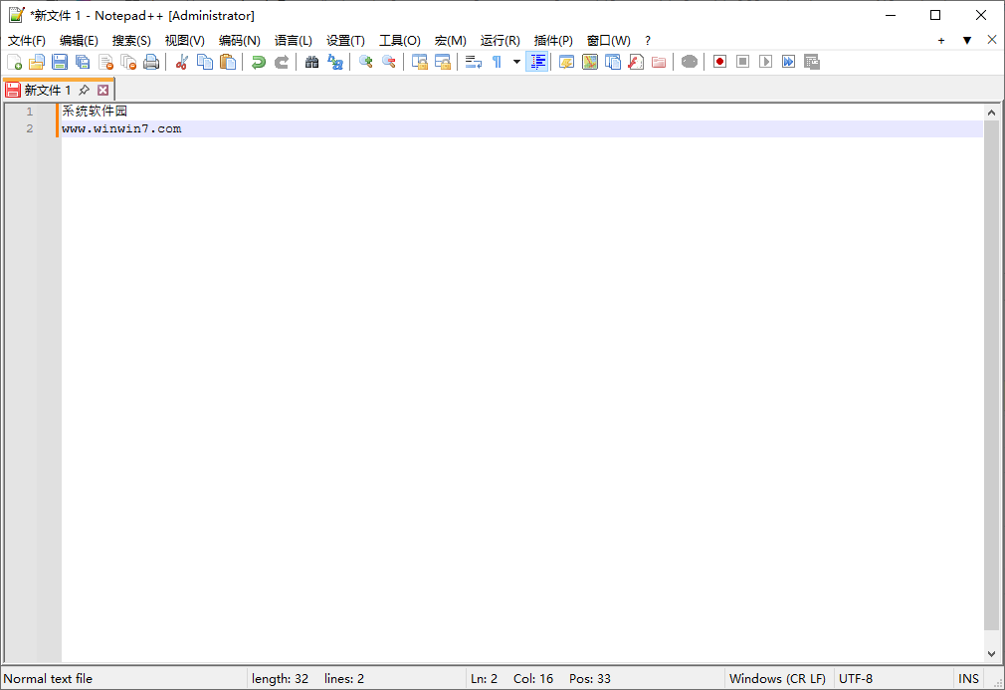Click the Paste clipboard icon
This screenshot has height=690, width=1005.
point(228,62)
